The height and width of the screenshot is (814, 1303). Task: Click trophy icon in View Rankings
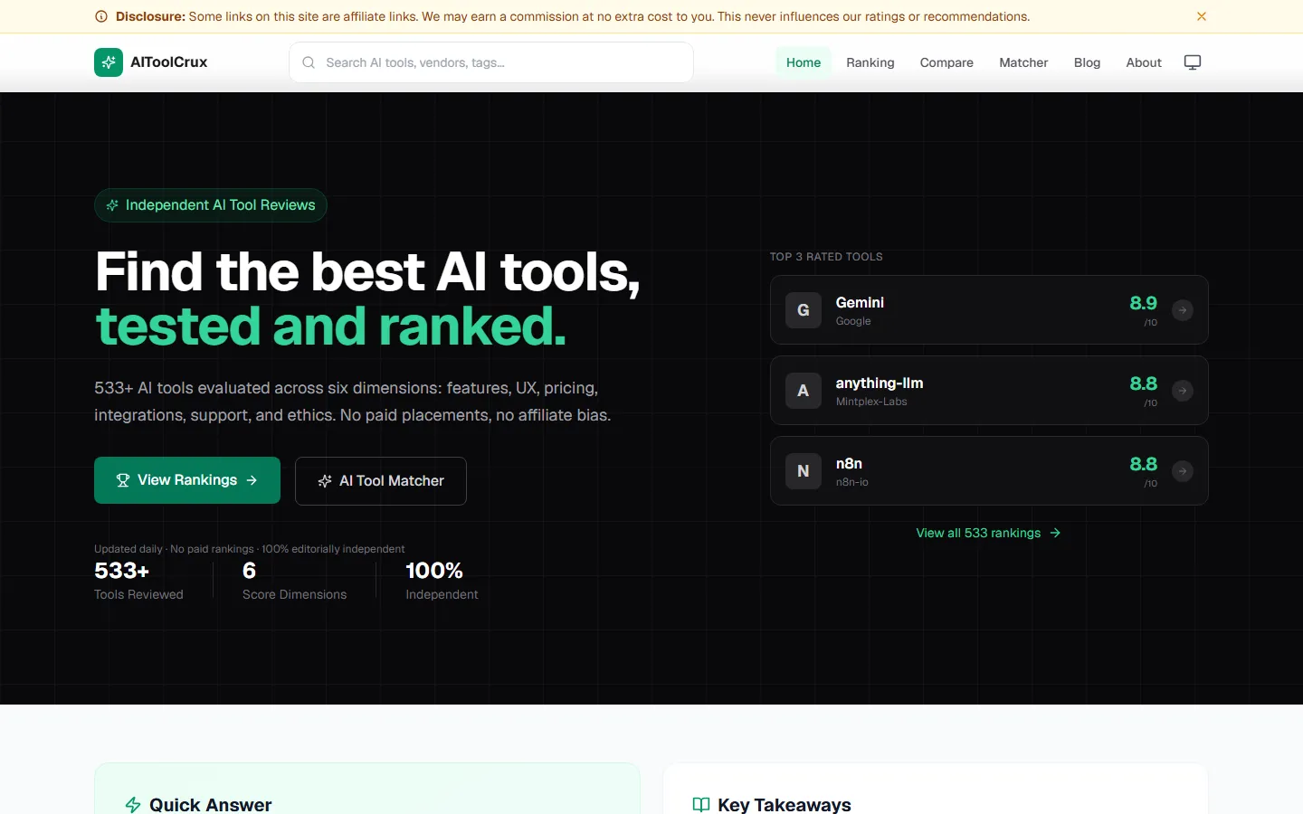(x=123, y=480)
